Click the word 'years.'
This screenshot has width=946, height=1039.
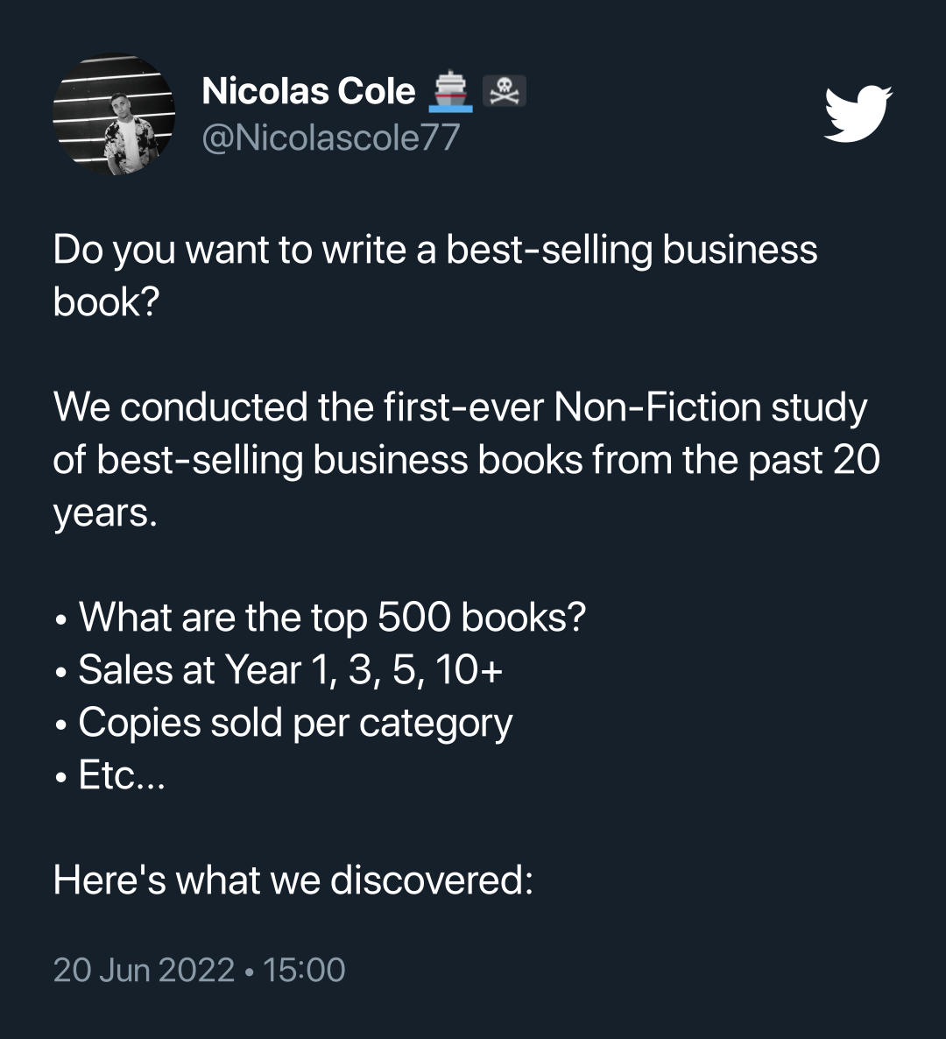(x=105, y=513)
